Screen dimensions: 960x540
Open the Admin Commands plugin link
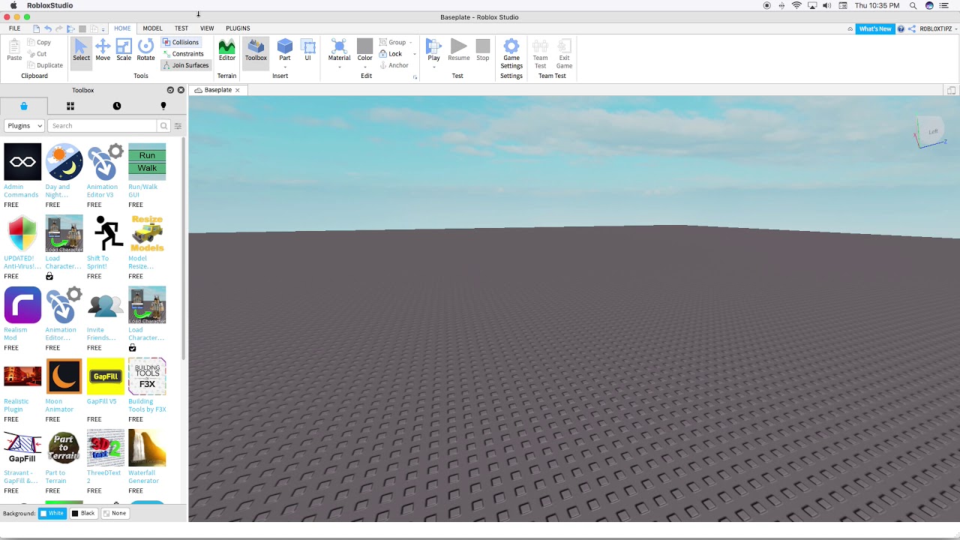click(21, 190)
